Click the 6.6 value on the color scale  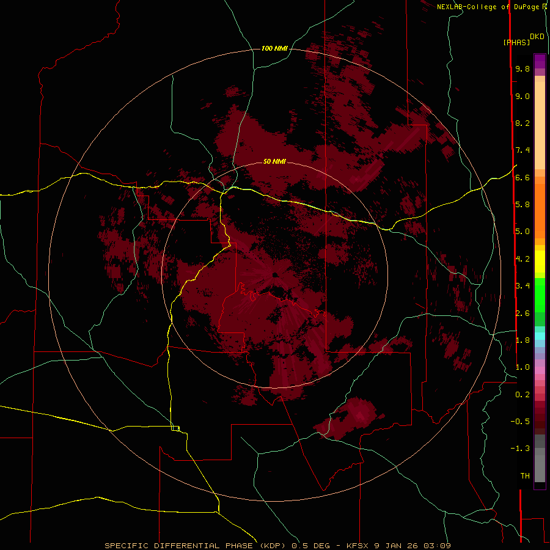(522, 177)
